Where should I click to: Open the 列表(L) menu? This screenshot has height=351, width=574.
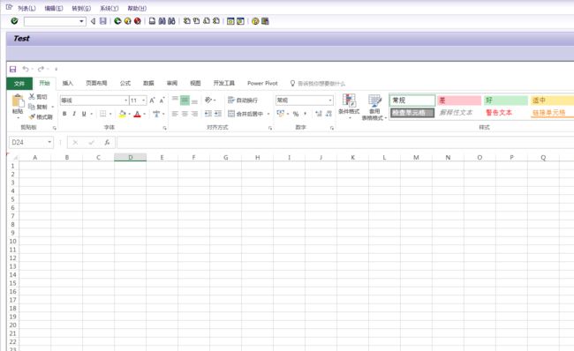(26, 8)
